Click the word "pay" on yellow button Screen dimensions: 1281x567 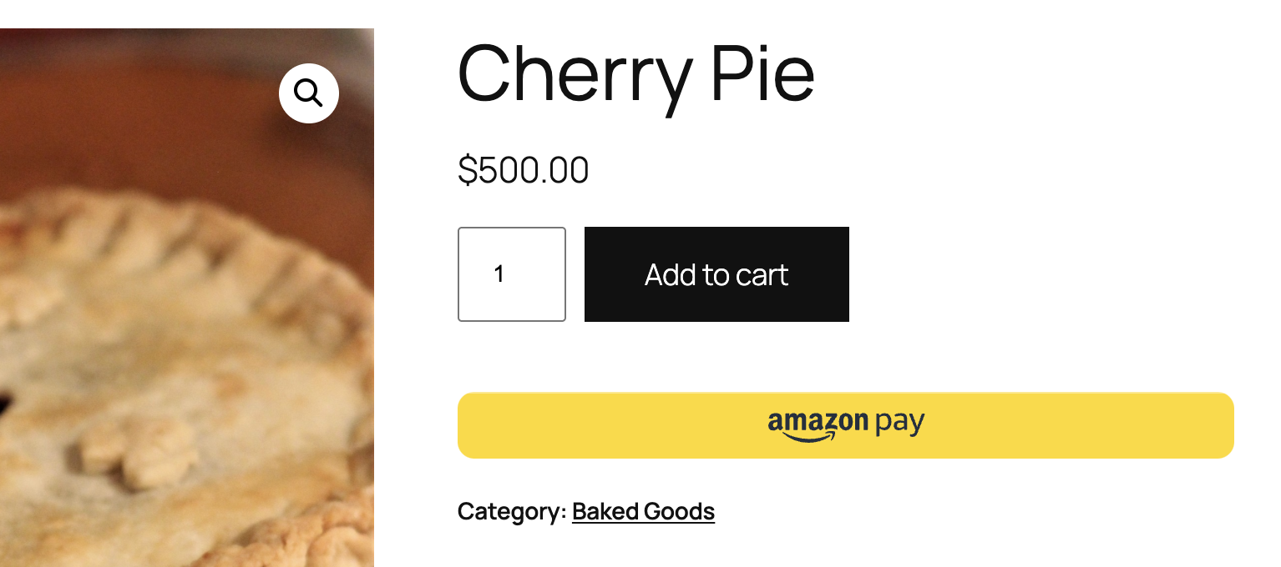coord(899,423)
